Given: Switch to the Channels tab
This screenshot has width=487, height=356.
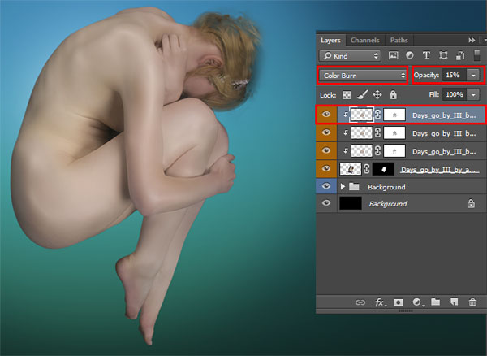Looking at the screenshot, I should point(365,40).
